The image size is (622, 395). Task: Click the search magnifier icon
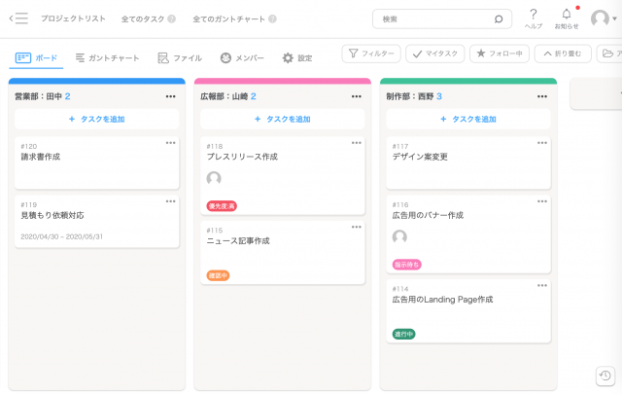[x=499, y=18]
